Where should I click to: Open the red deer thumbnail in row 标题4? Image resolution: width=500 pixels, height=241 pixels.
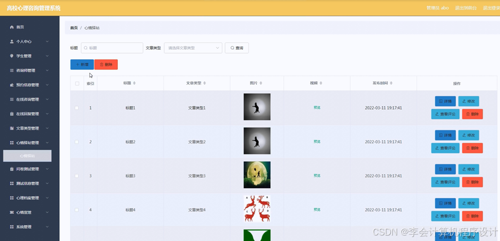click(x=257, y=209)
